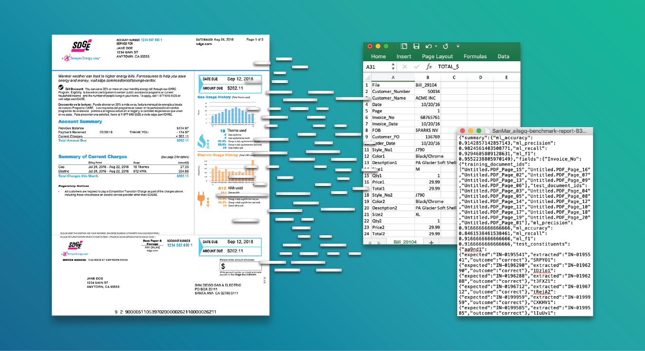Expand the Undo history dropdown arrow
The height and width of the screenshot is (351, 645).
pyautogui.click(x=435, y=46)
